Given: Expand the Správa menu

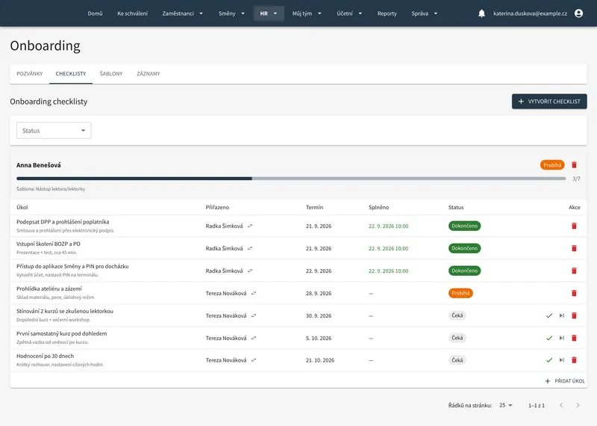Looking at the screenshot, I should (x=424, y=13).
